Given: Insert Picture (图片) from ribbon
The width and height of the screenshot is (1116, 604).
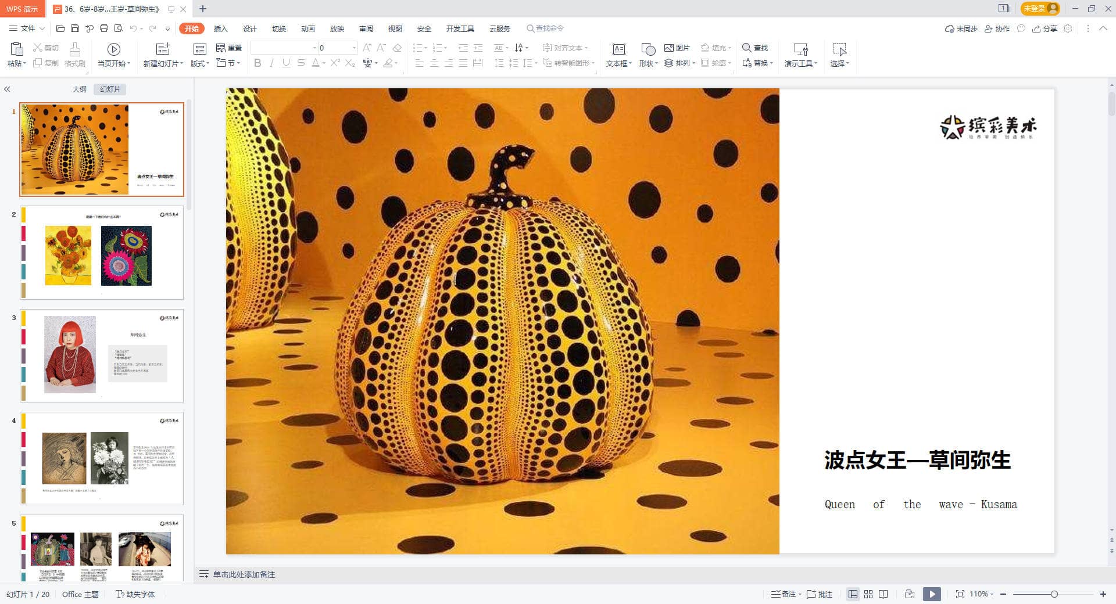Looking at the screenshot, I should coord(677,48).
